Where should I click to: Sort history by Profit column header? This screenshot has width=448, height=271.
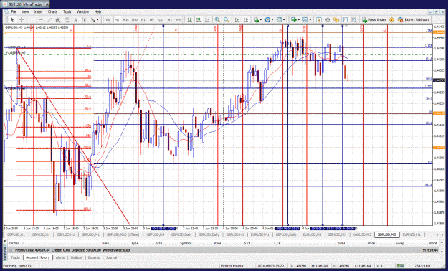coord(432,243)
